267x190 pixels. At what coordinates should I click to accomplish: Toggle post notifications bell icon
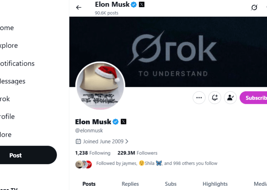(x=215, y=98)
